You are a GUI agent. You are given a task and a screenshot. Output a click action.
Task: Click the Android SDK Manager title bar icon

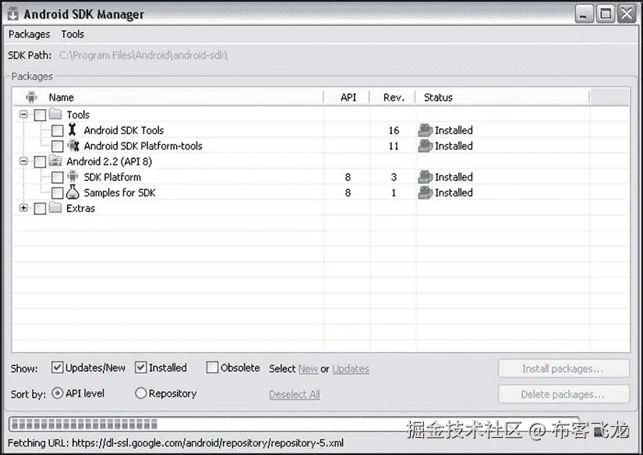click(x=13, y=14)
